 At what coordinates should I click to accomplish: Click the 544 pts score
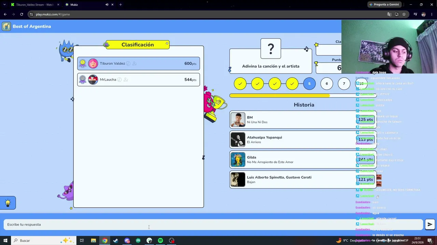pyautogui.click(x=190, y=80)
